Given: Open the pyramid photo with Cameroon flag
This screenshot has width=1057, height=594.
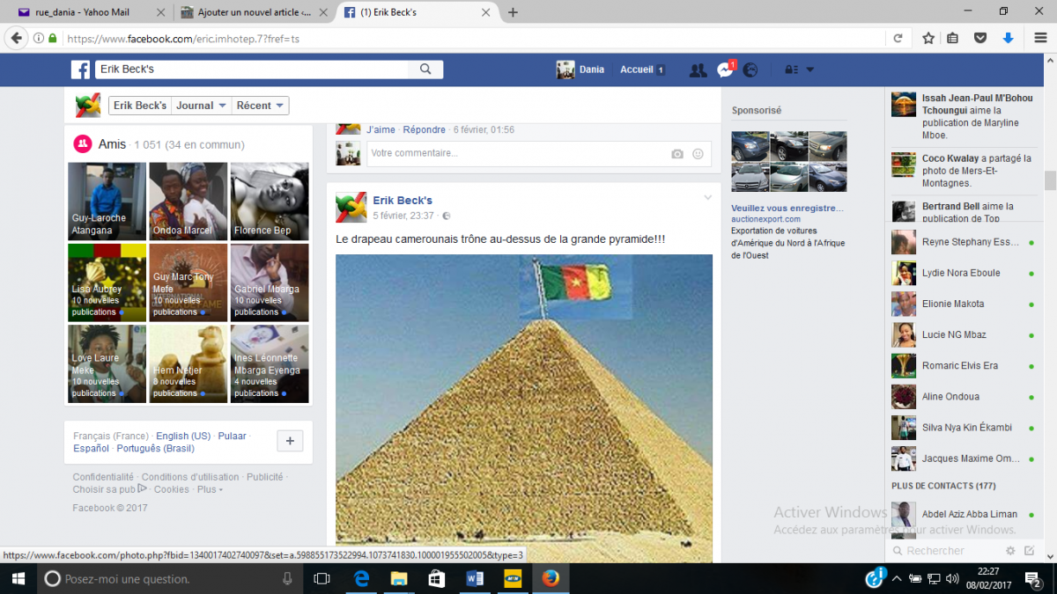Looking at the screenshot, I should [x=524, y=408].
